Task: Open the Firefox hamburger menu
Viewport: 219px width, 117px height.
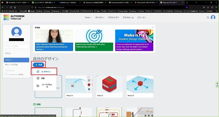Action: coord(216,7)
